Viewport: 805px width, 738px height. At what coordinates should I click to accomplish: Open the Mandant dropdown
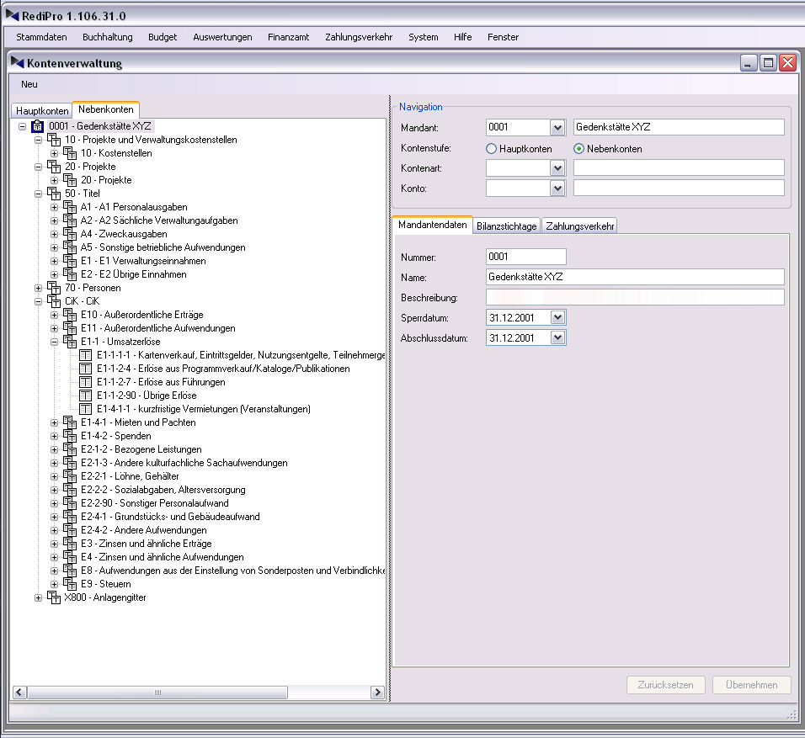tap(557, 127)
